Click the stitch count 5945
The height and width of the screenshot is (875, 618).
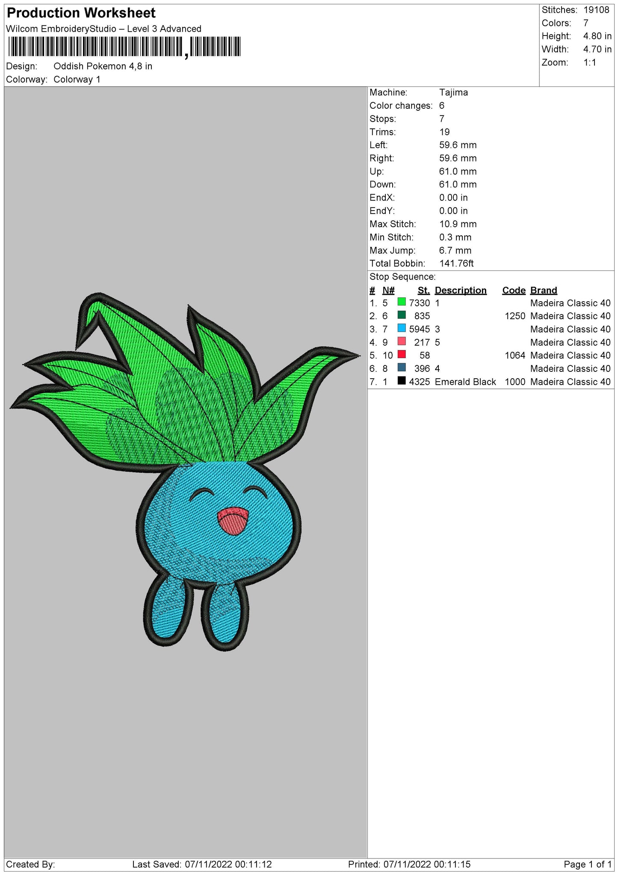[x=419, y=329]
